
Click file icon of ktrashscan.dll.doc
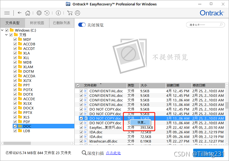(86, 141)
